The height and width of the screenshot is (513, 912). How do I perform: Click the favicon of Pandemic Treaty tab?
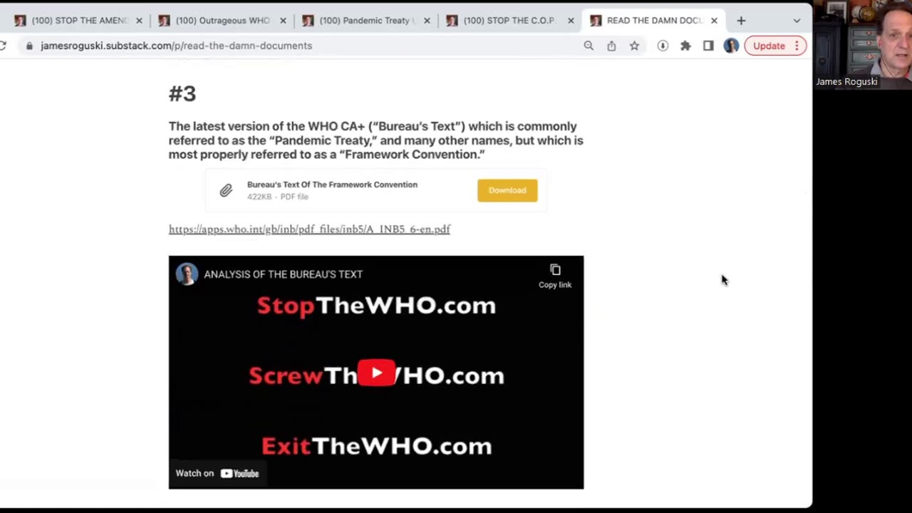308,21
